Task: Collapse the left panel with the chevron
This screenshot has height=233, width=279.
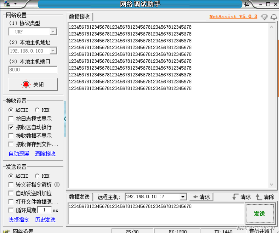Action: [x=65, y=119]
